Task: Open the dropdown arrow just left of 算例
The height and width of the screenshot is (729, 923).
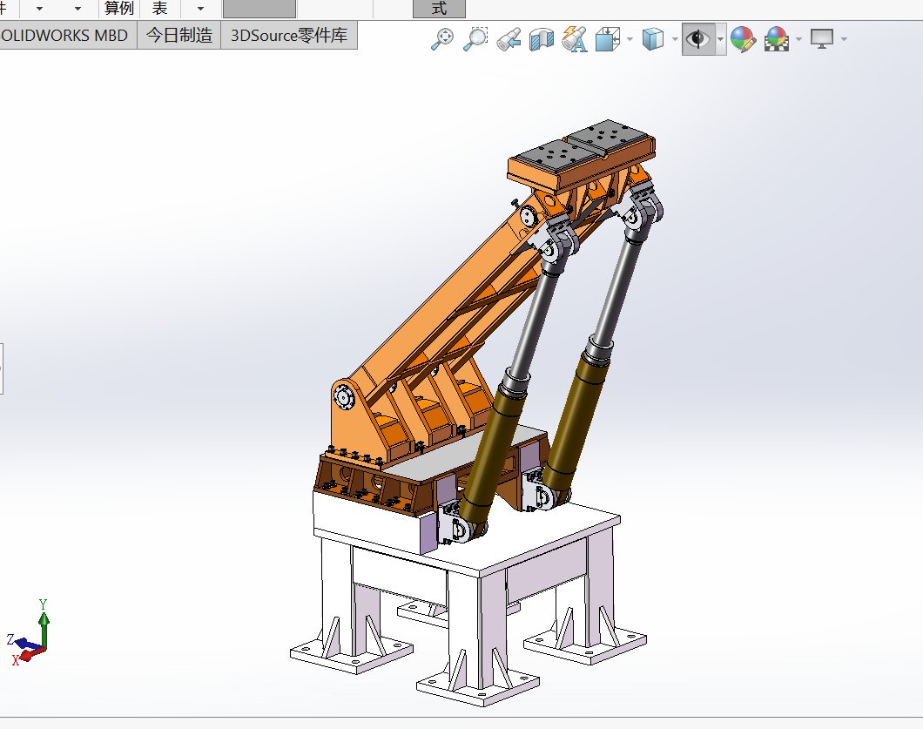Action: [77, 8]
